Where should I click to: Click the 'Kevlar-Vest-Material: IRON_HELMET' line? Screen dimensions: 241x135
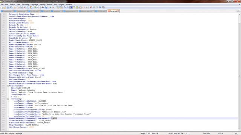27,68
